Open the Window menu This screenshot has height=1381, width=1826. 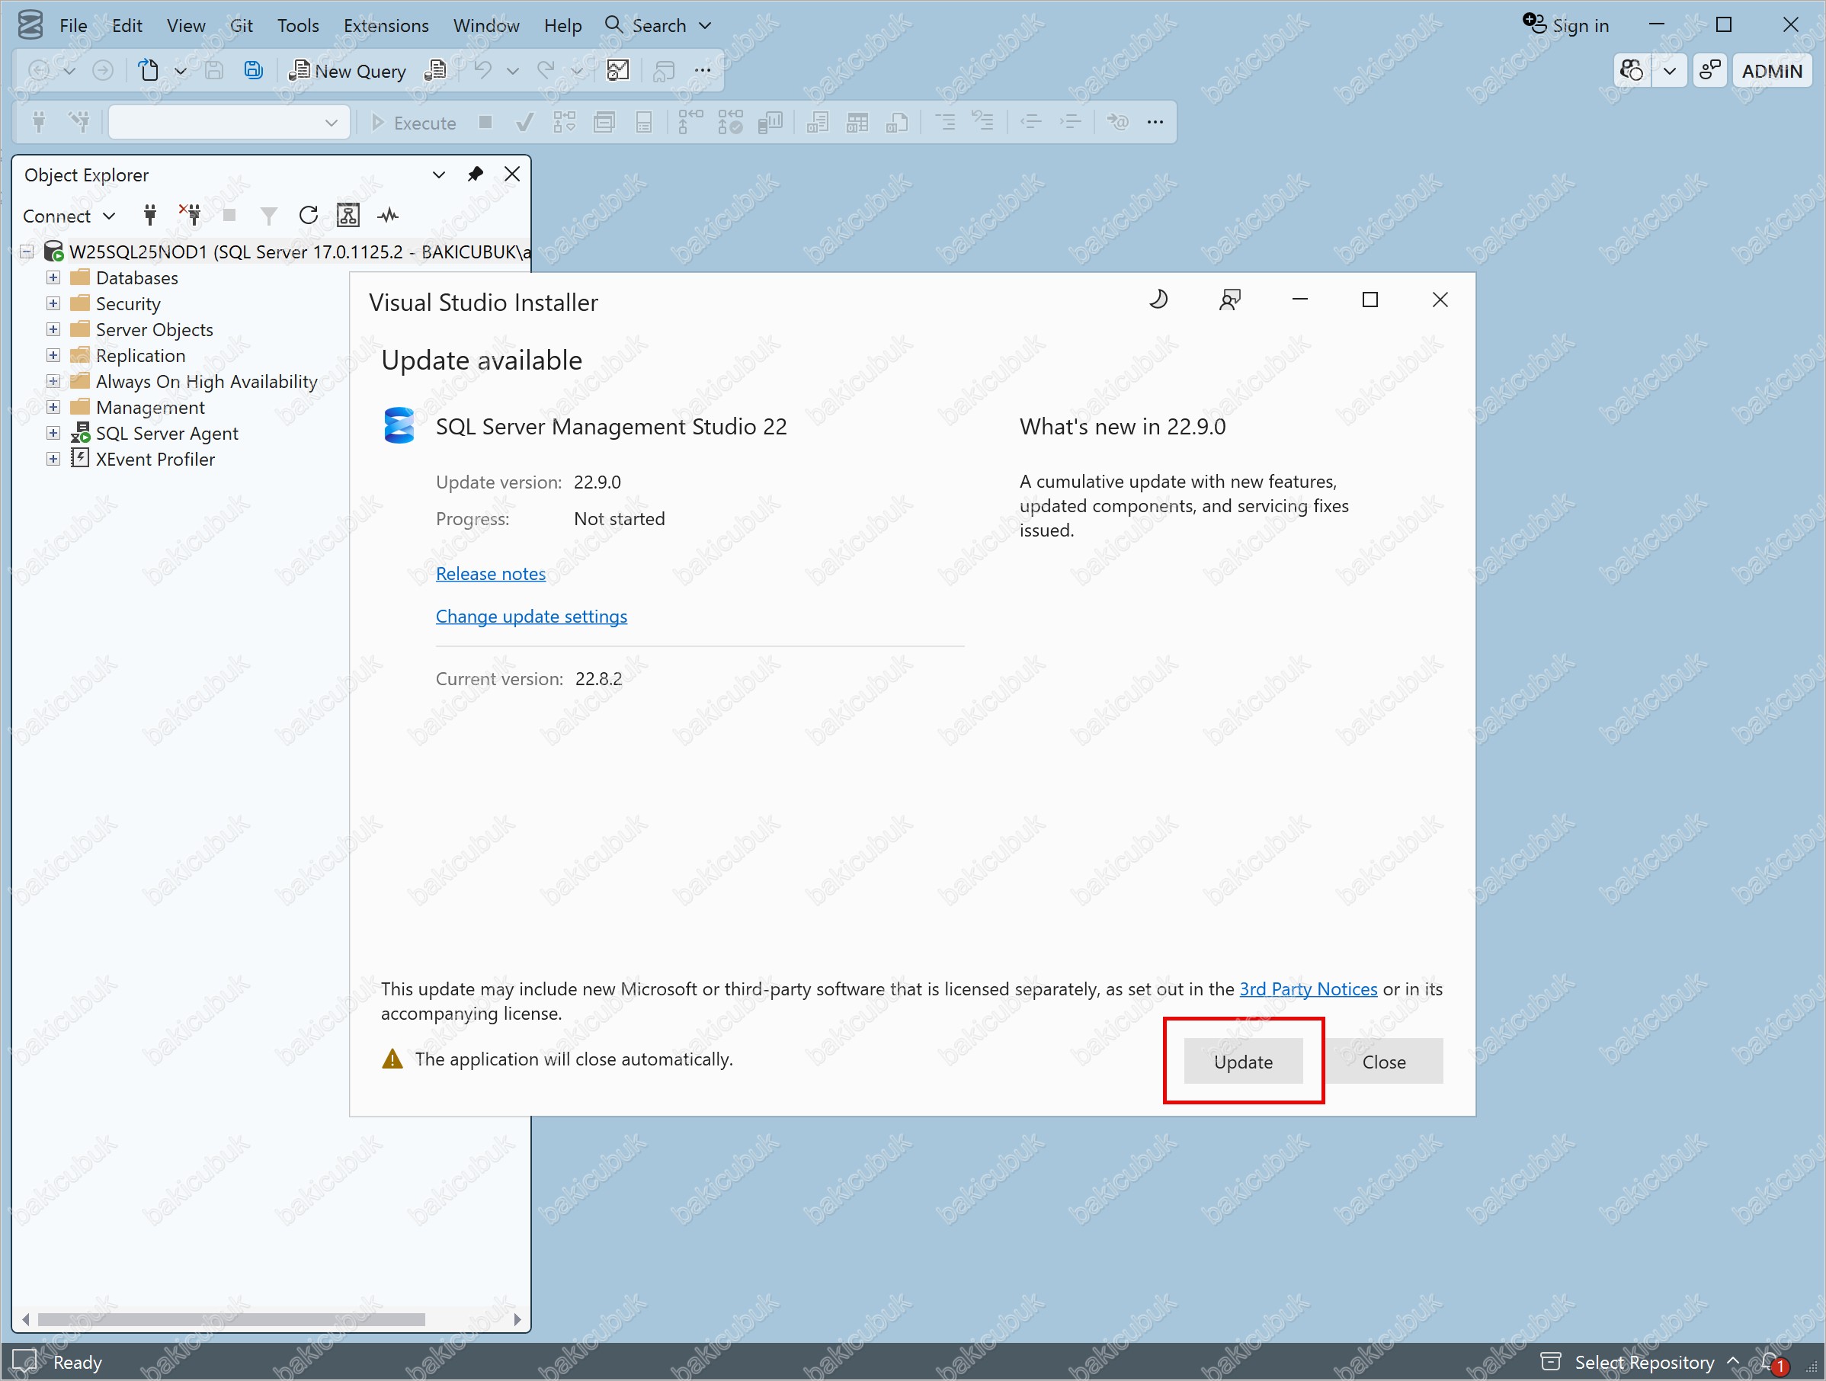point(486,26)
